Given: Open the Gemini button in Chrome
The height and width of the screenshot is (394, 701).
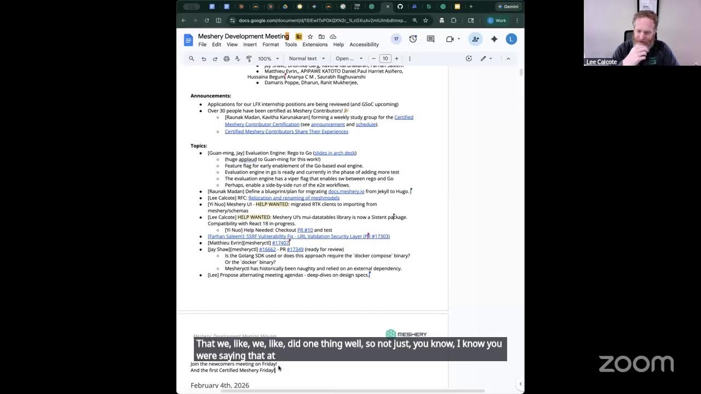Looking at the screenshot, I should 508,7.
